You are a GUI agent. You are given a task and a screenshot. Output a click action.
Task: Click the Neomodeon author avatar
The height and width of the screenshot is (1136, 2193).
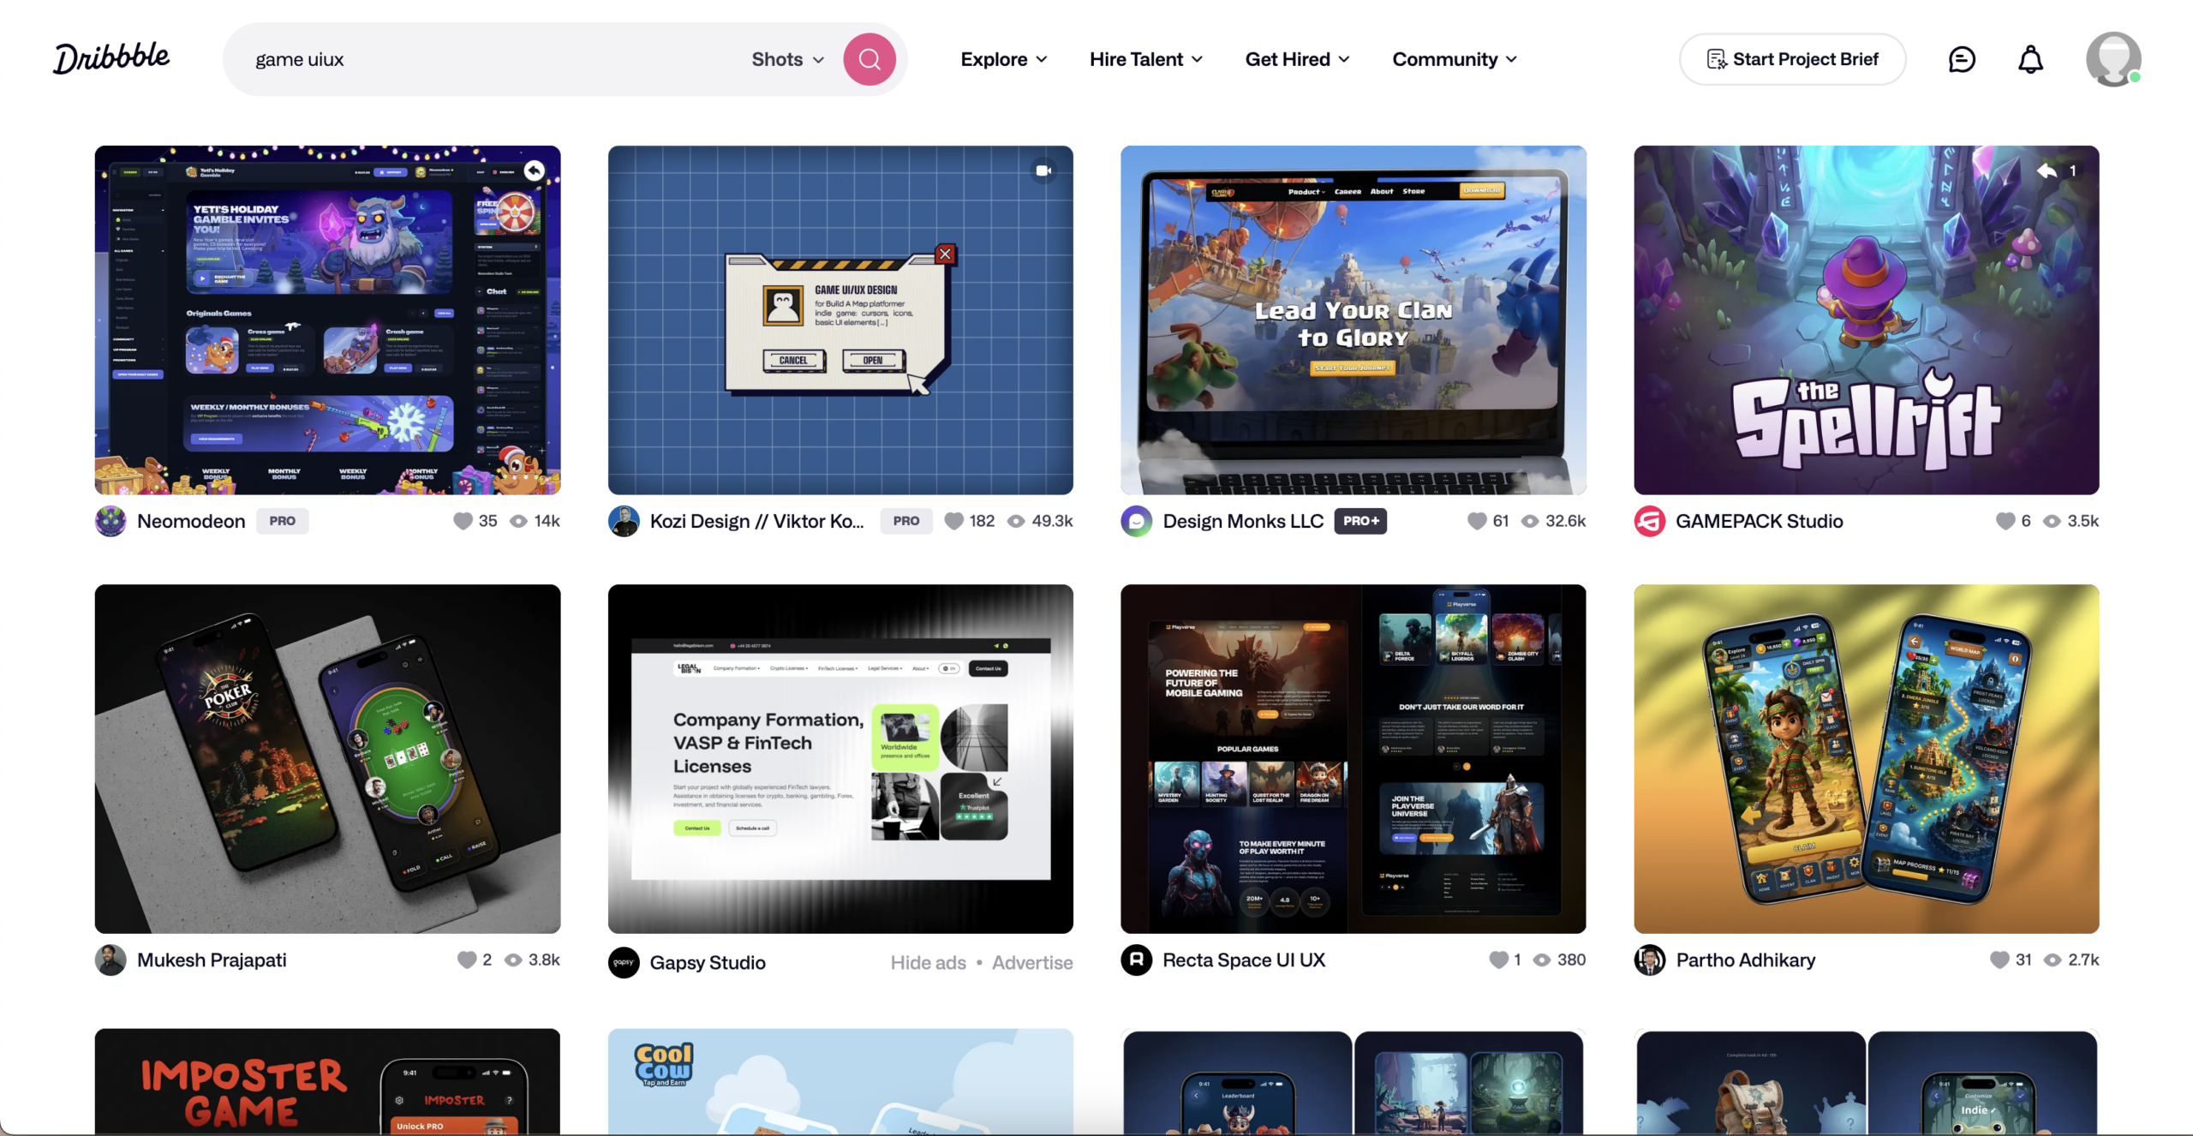tap(111, 521)
